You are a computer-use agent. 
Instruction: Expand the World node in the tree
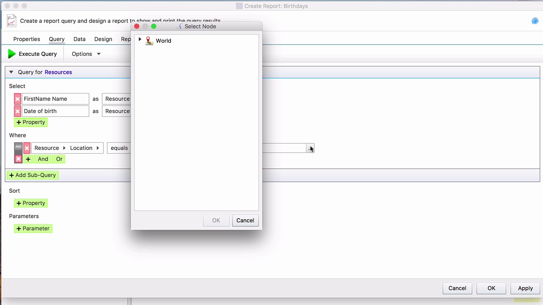click(x=140, y=40)
